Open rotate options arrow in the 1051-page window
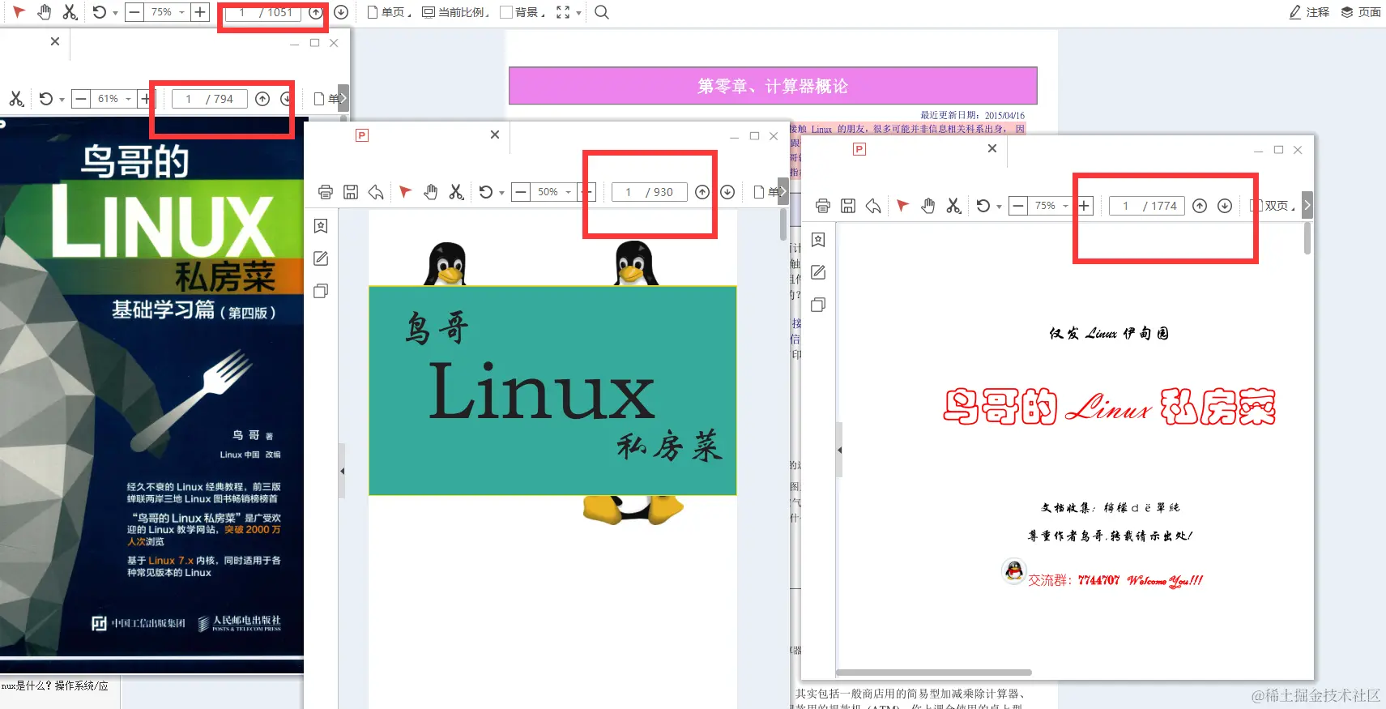The width and height of the screenshot is (1386, 709). click(x=115, y=13)
